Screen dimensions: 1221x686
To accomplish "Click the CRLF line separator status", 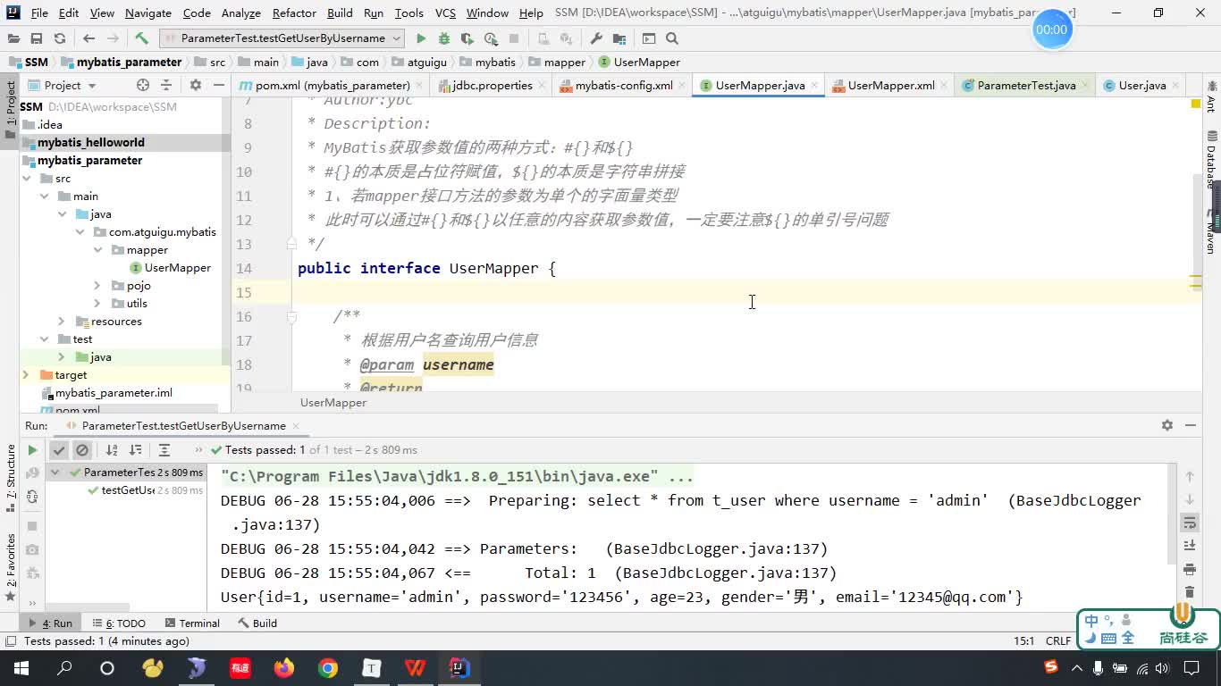I will point(1058,641).
